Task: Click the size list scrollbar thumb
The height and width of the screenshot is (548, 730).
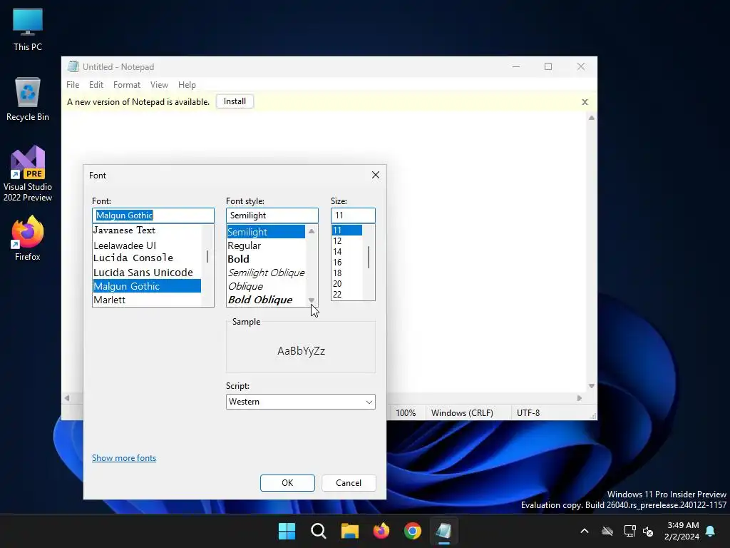Action: pyautogui.click(x=369, y=257)
